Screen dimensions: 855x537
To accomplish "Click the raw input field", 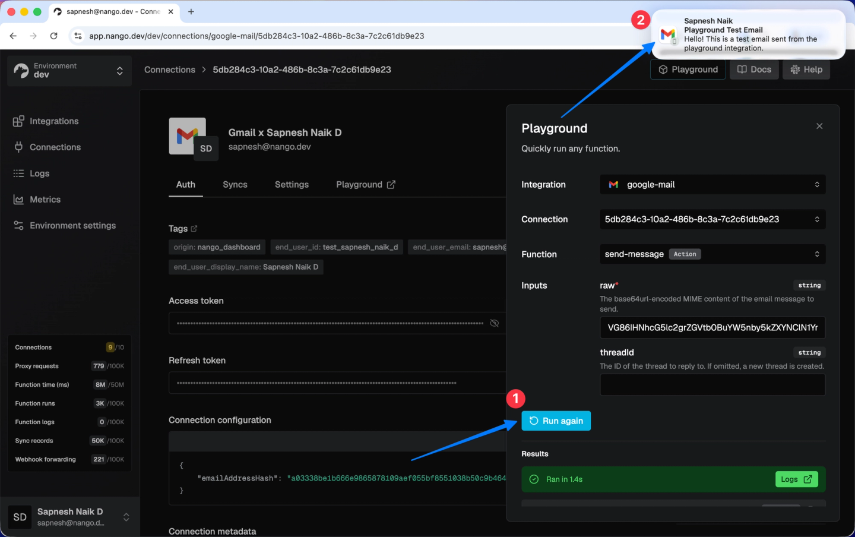I will [x=712, y=328].
